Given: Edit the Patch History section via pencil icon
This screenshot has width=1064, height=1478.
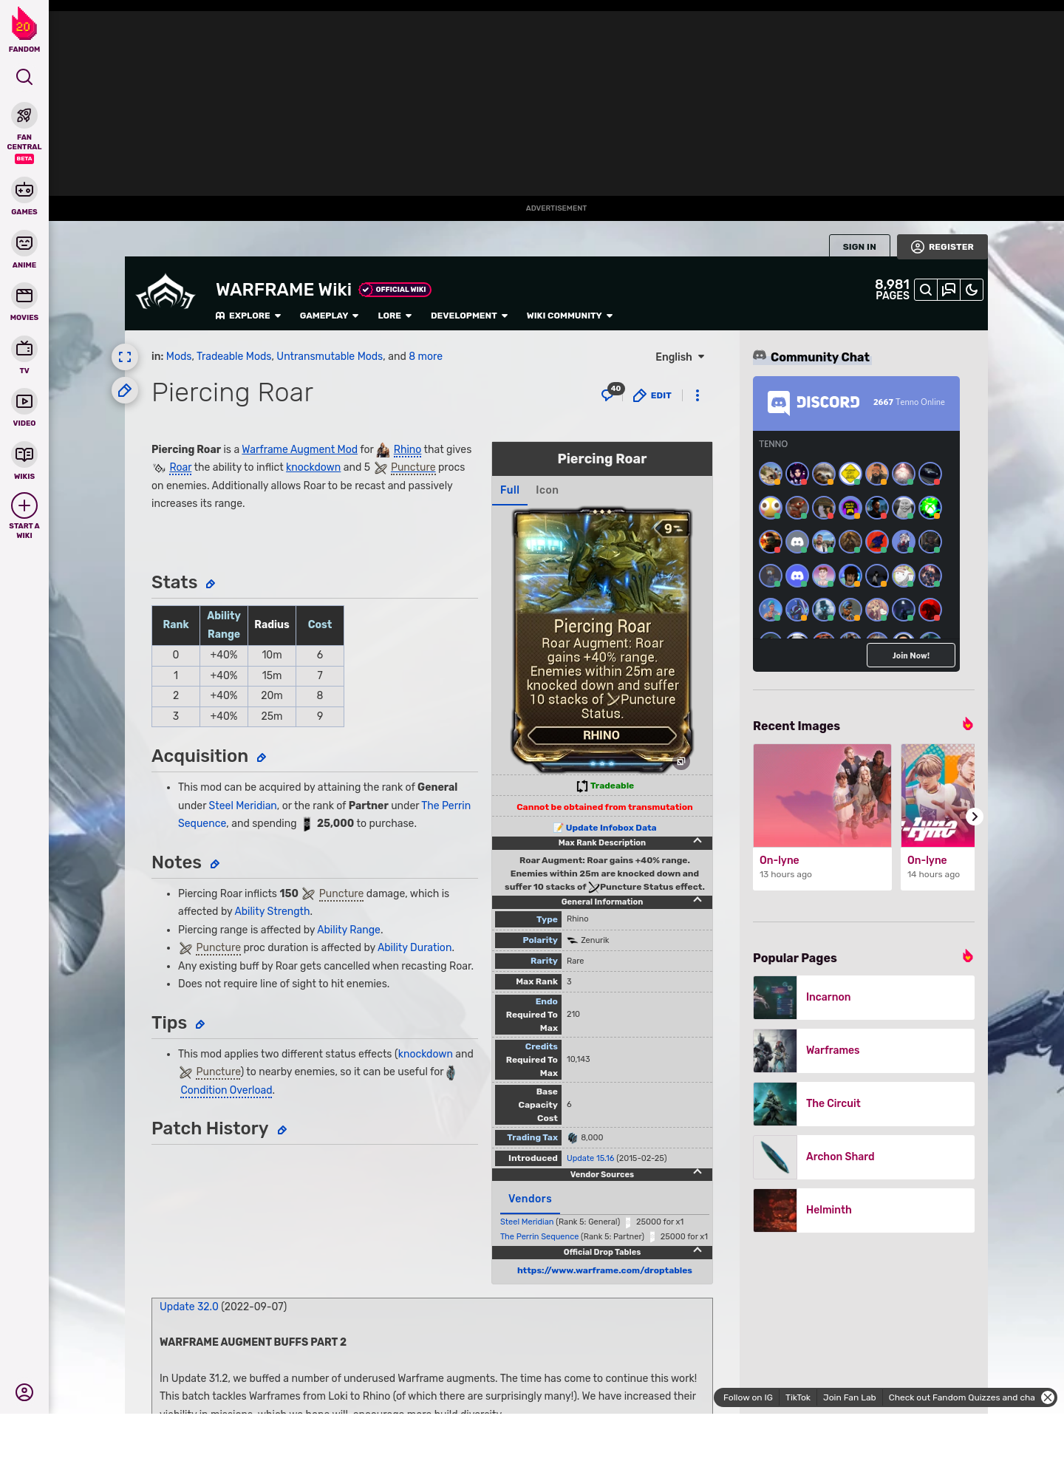Looking at the screenshot, I should [282, 1130].
